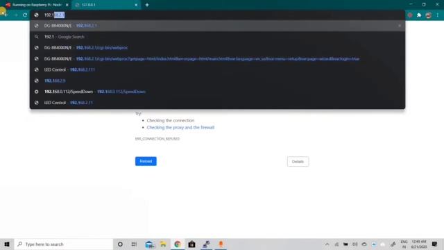
Task: Close the 'Running on Raspberry Pi' tab
Action: click(x=67, y=5)
